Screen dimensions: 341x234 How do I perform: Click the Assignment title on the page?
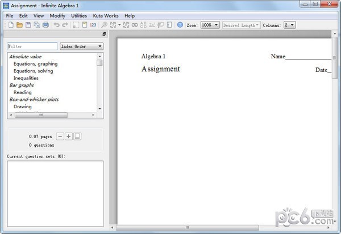click(x=160, y=69)
